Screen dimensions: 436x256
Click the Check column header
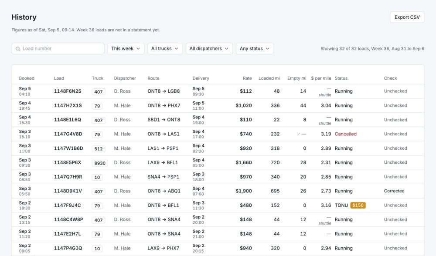tap(390, 78)
